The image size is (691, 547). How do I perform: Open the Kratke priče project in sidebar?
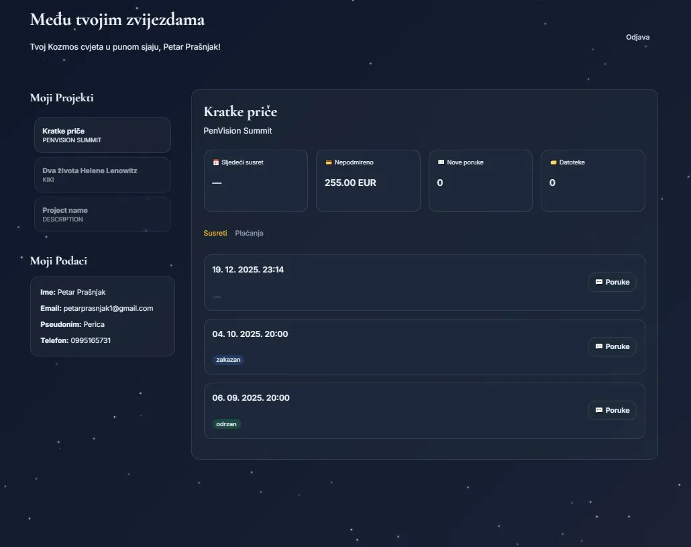[103, 135]
